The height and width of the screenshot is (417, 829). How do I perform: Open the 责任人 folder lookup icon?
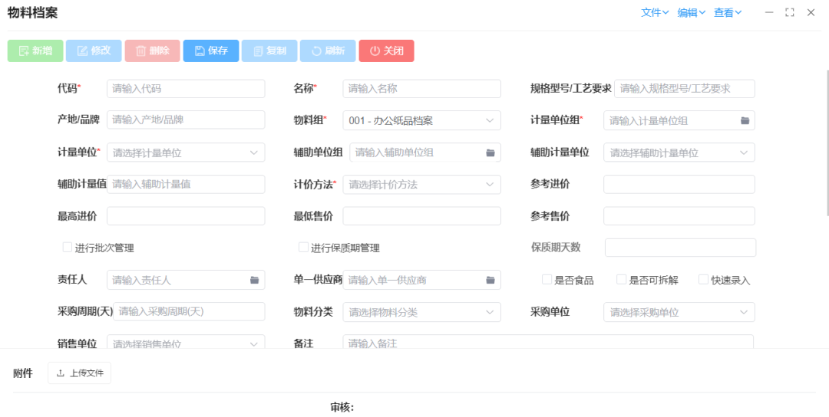pyautogui.click(x=254, y=280)
